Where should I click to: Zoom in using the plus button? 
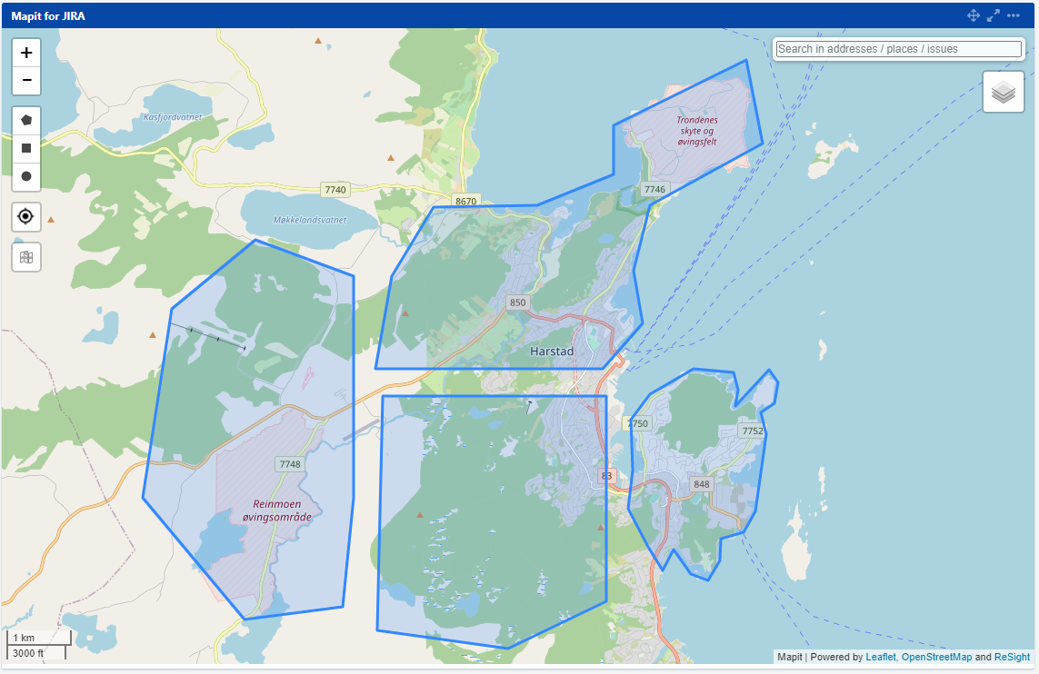pos(25,53)
